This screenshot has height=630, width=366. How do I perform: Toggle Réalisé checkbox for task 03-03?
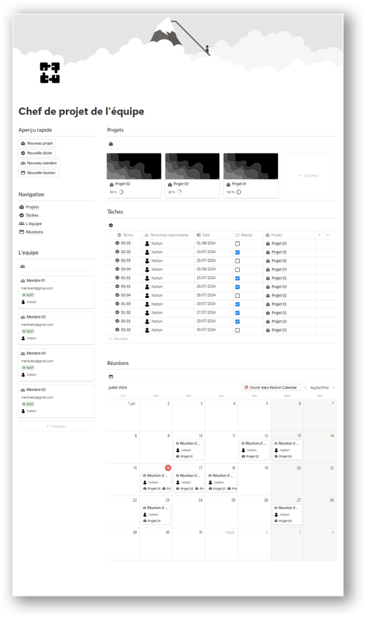coord(238,244)
